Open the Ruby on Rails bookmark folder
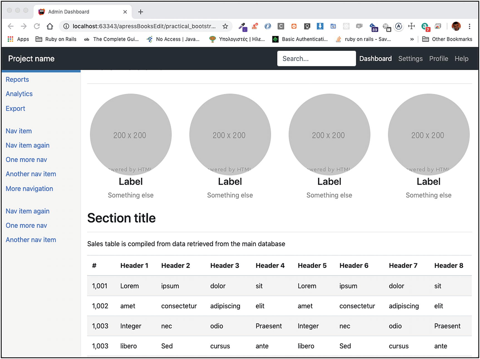The image size is (480, 359). point(56,39)
